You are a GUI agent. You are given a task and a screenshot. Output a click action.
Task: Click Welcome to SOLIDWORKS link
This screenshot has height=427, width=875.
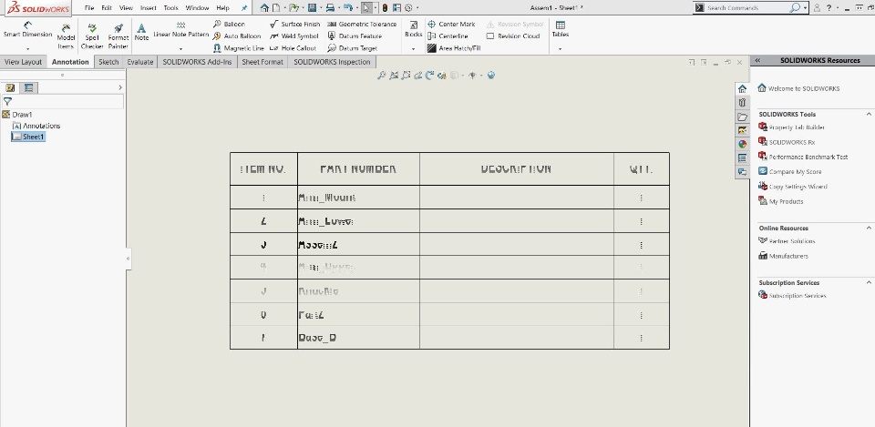(x=798, y=88)
